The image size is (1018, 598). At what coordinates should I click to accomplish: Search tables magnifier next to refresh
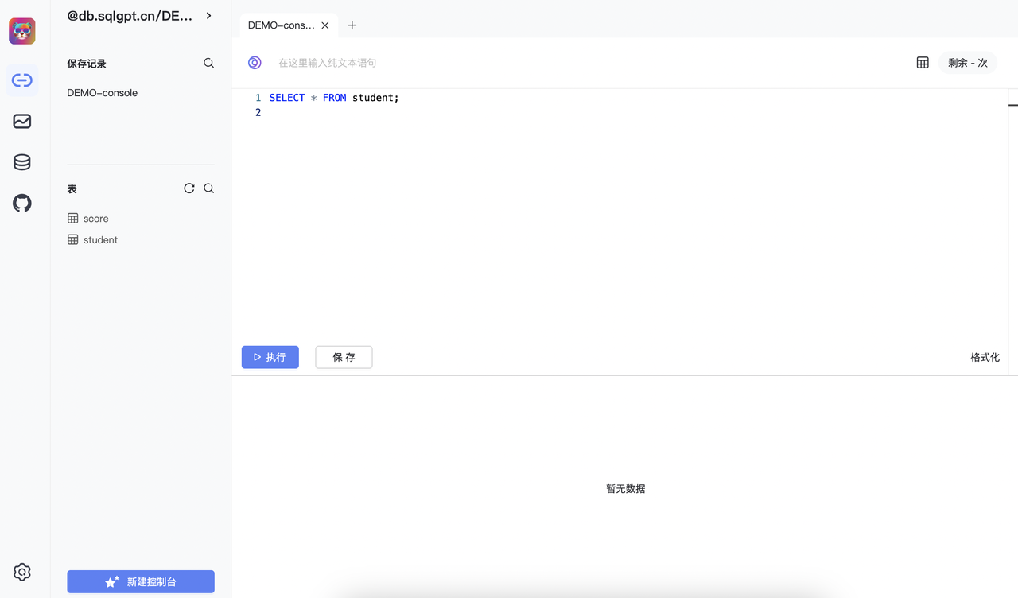[208, 188]
